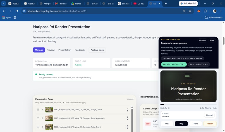
Task: Move Covered_Patio_Front row up
Action: coord(127,126)
